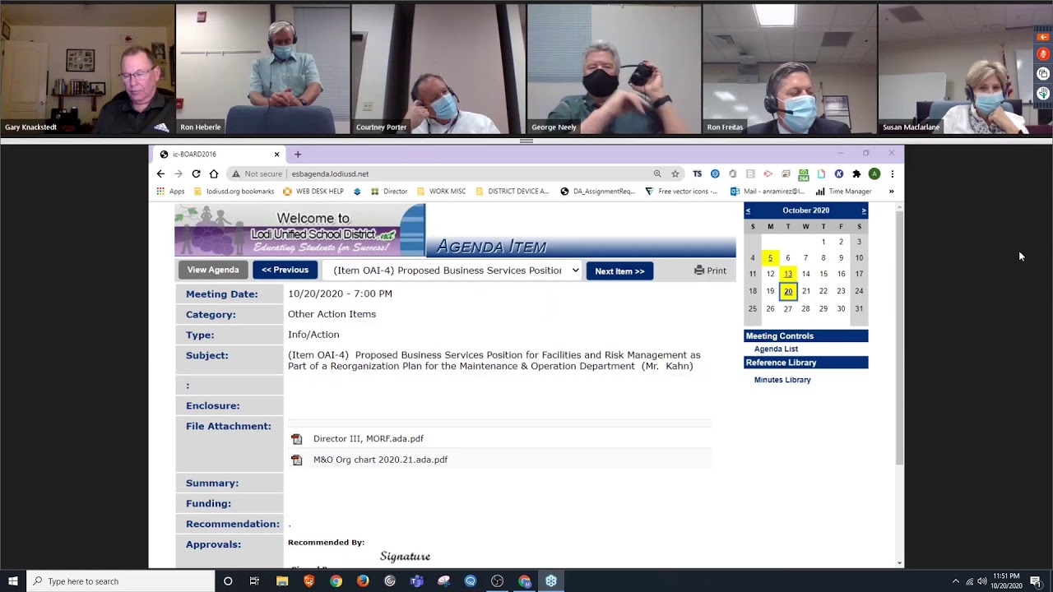Screen dimensions: 1053x592
Task: Click PDF icon beside Director III MORF
Action: [297, 439]
